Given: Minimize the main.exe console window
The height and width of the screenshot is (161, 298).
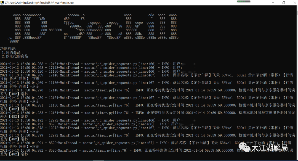Looking at the screenshot, I should point(273,3).
